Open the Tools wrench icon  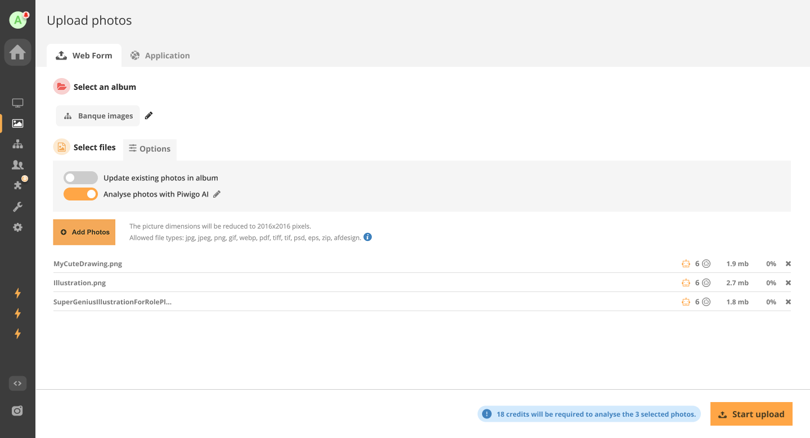click(x=17, y=207)
